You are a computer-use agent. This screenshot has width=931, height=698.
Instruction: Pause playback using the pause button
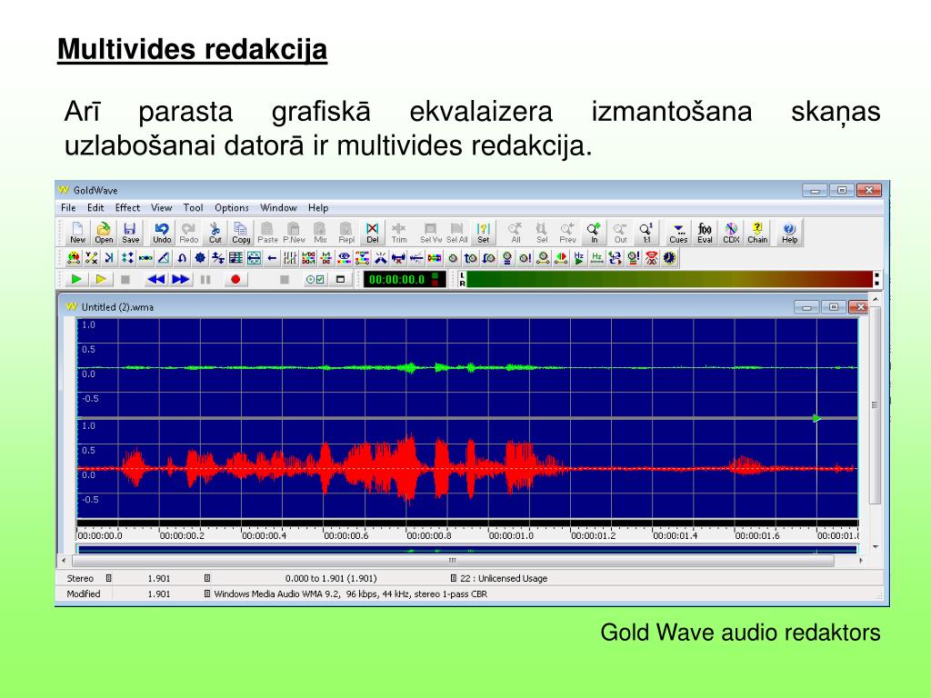point(205,279)
